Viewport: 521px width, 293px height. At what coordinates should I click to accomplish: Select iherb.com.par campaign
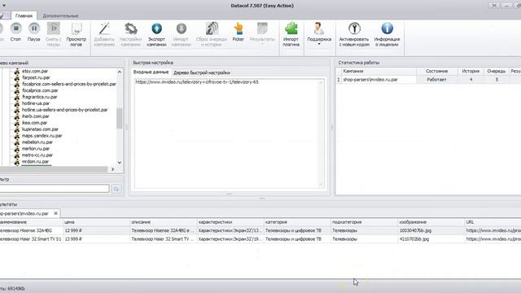point(36,116)
